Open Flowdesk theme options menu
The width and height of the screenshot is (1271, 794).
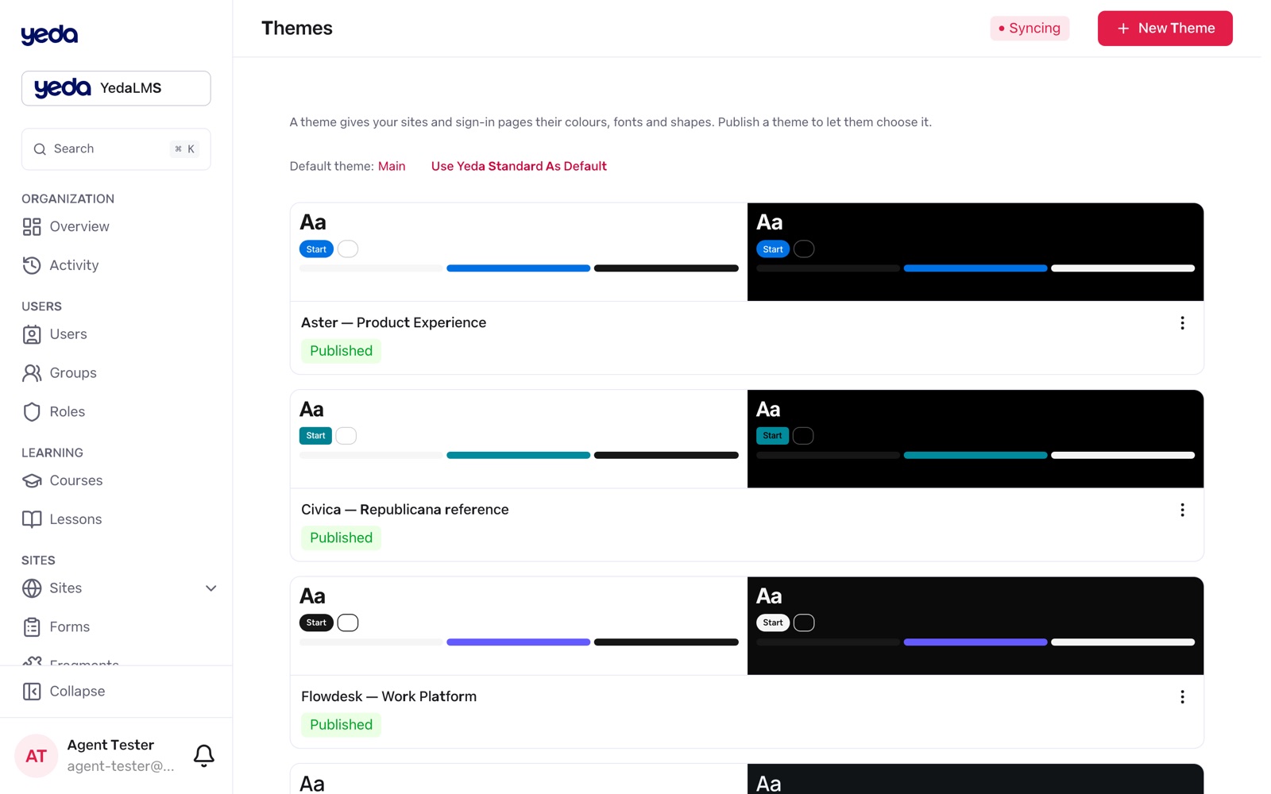1182,697
